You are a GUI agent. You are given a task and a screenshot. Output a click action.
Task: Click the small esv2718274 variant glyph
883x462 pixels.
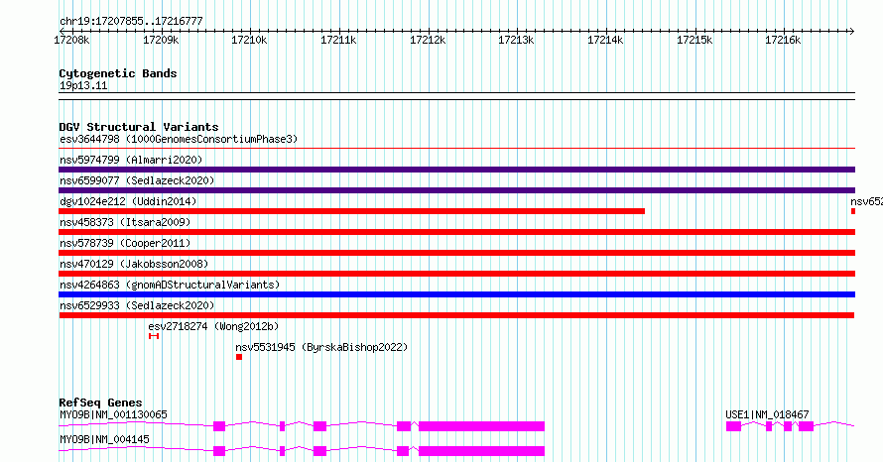click(x=154, y=336)
